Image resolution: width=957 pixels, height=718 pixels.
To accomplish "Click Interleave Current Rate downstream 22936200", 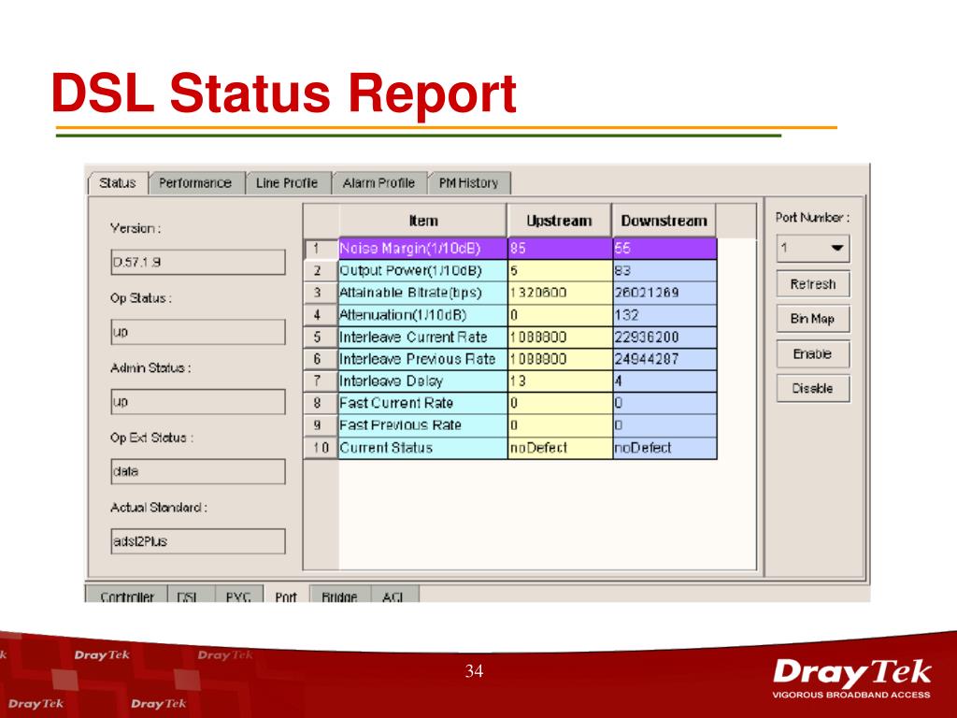I will pyautogui.click(x=664, y=337).
